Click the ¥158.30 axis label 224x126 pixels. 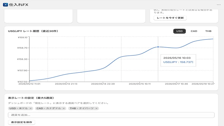click(22, 59)
